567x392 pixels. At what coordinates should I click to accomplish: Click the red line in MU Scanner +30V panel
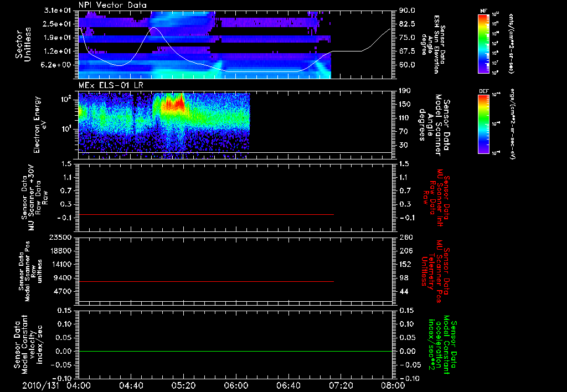point(206,214)
